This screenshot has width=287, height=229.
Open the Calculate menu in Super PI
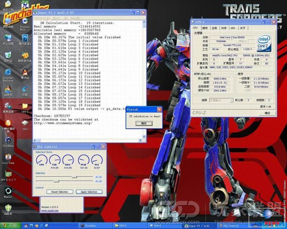click(x=42, y=18)
